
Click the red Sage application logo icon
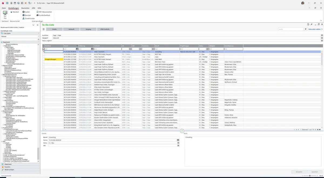click(2, 3)
